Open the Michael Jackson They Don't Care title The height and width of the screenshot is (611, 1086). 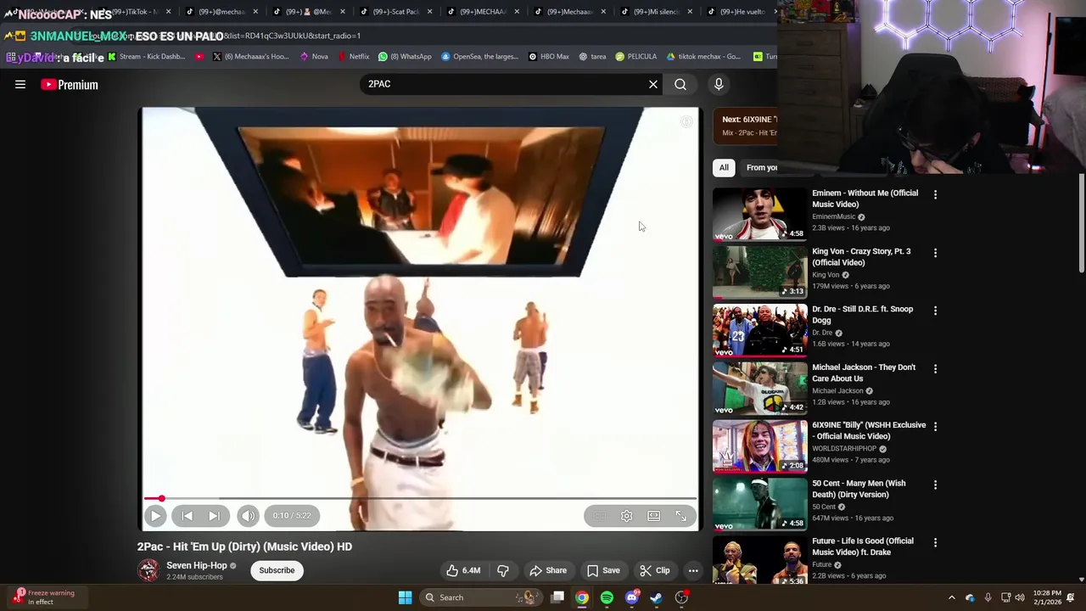(x=864, y=373)
